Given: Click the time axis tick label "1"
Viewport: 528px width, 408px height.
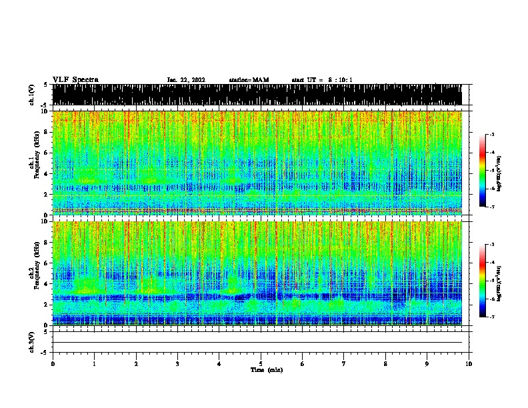Looking at the screenshot, I should click(94, 364).
